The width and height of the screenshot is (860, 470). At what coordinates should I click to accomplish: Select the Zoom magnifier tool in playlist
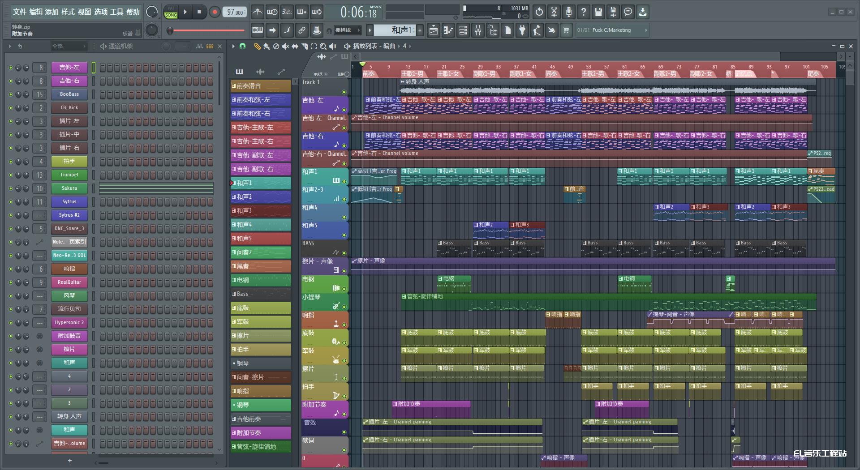pos(323,46)
